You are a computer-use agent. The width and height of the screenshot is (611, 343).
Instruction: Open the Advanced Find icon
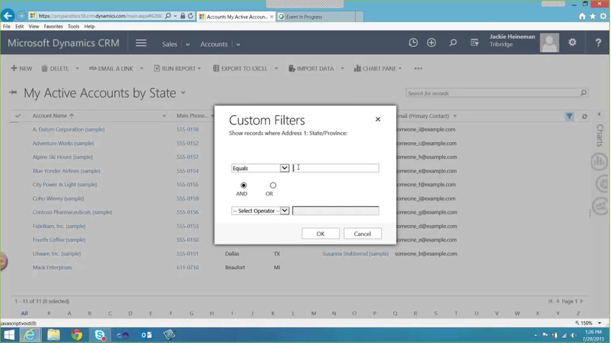pyautogui.click(x=474, y=43)
